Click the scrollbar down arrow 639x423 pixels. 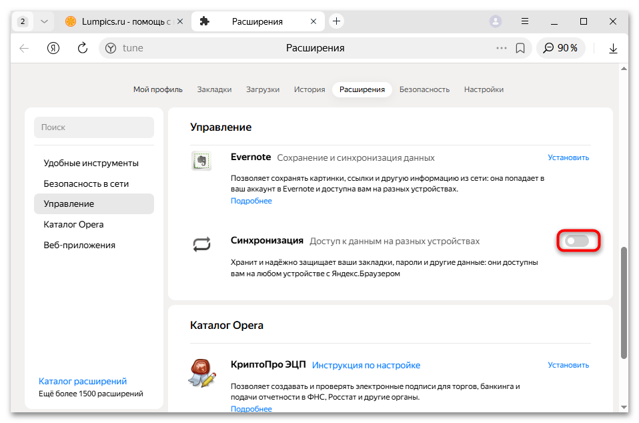click(x=624, y=407)
